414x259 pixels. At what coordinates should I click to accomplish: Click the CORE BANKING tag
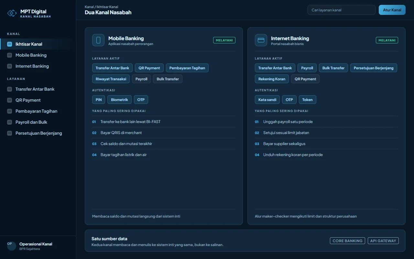tap(347, 241)
